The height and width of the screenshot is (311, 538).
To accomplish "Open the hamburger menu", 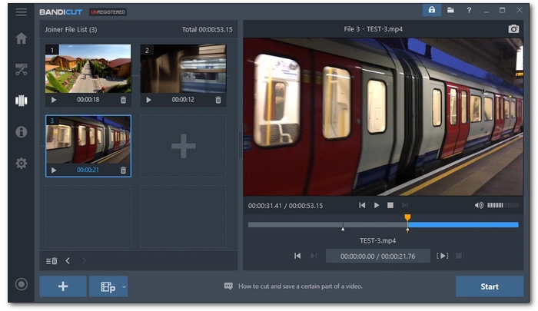I will click(21, 12).
